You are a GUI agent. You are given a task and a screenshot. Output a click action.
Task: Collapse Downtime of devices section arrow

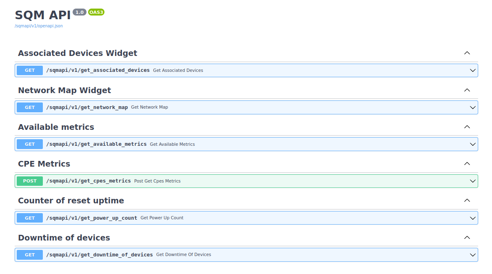[x=467, y=238]
